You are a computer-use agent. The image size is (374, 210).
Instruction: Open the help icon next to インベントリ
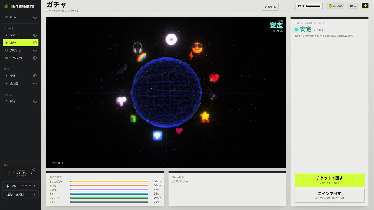pyautogui.click(x=35, y=58)
